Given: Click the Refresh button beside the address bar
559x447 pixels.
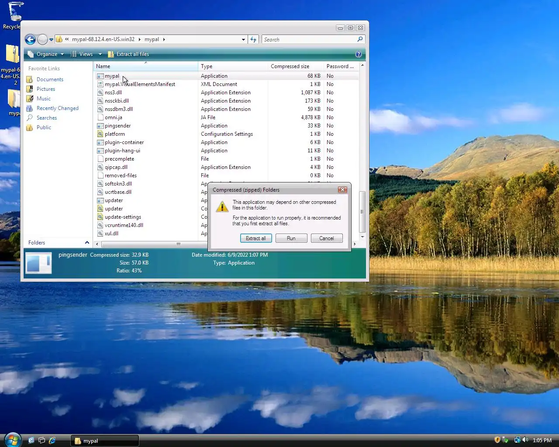Looking at the screenshot, I should pos(253,39).
